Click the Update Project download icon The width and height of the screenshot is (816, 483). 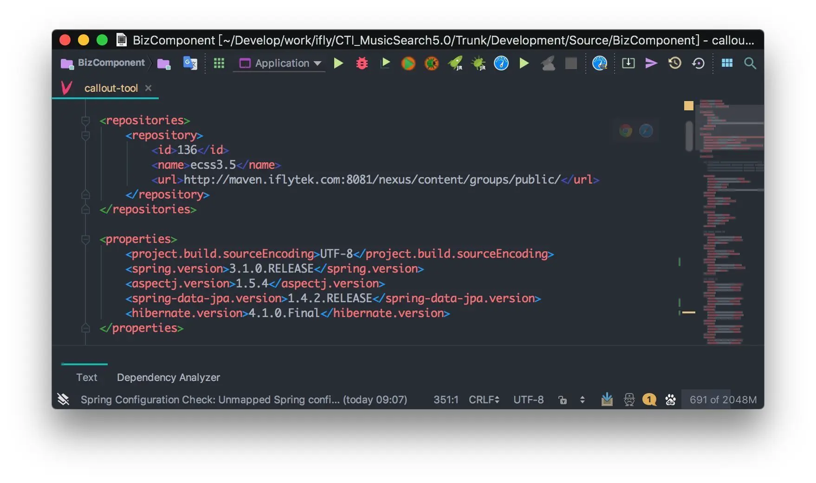pyautogui.click(x=628, y=63)
